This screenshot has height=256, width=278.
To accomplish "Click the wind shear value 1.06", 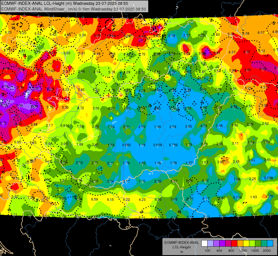I will [x=174, y=163].
